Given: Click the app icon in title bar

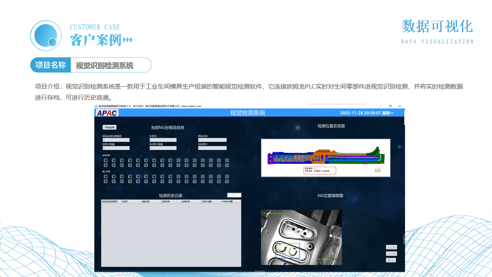Looking at the screenshot, I should [x=96, y=106].
